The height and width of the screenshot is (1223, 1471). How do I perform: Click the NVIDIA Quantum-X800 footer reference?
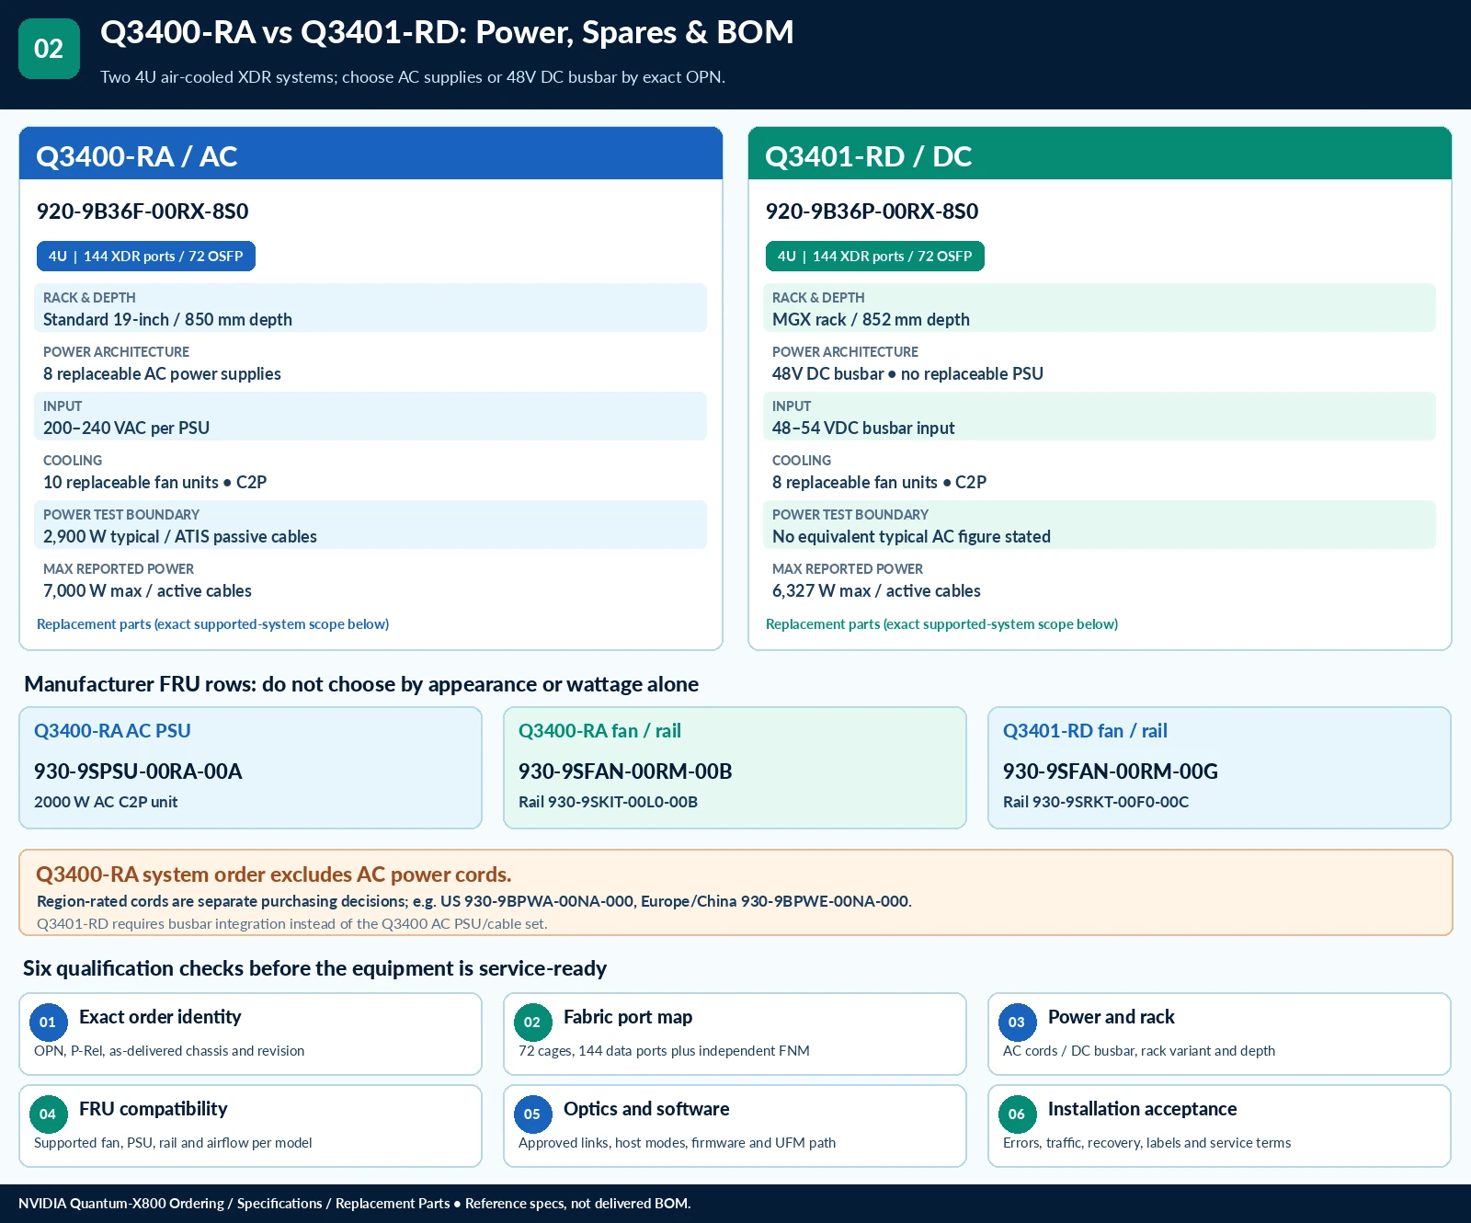tap(354, 1204)
